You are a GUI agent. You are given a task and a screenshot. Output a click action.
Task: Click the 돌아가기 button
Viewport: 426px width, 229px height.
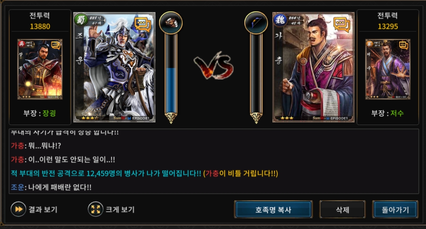[x=395, y=209]
